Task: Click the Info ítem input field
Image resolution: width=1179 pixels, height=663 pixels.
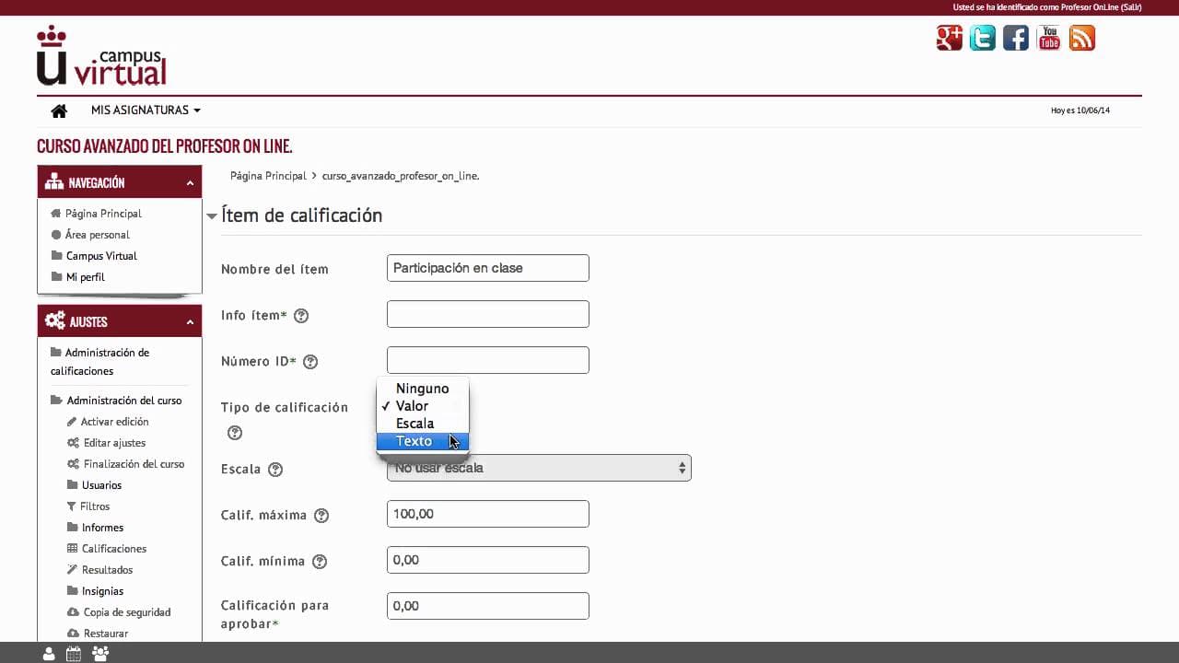Action: click(488, 314)
